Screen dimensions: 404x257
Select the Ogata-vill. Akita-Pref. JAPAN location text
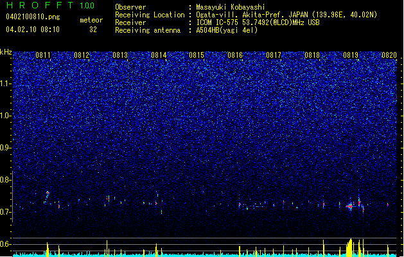pyautogui.click(x=286, y=15)
